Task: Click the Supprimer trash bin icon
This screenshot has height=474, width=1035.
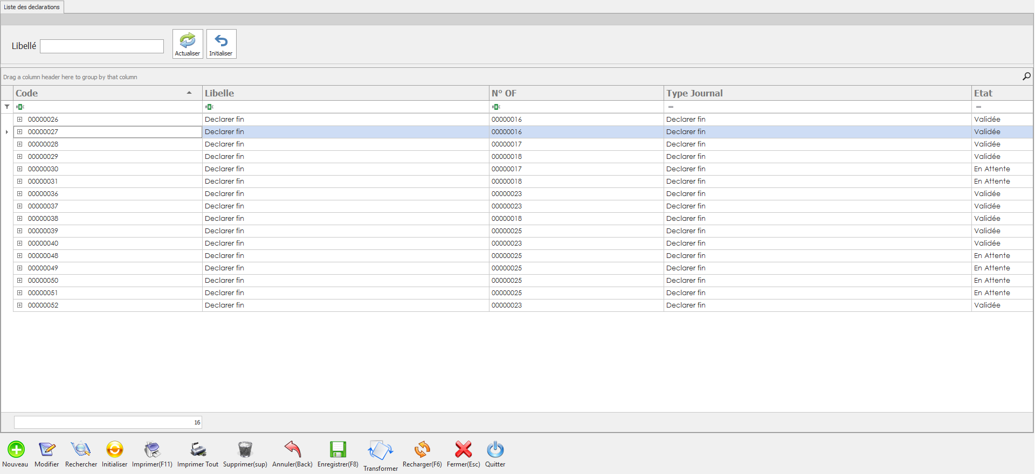Action: point(245,449)
